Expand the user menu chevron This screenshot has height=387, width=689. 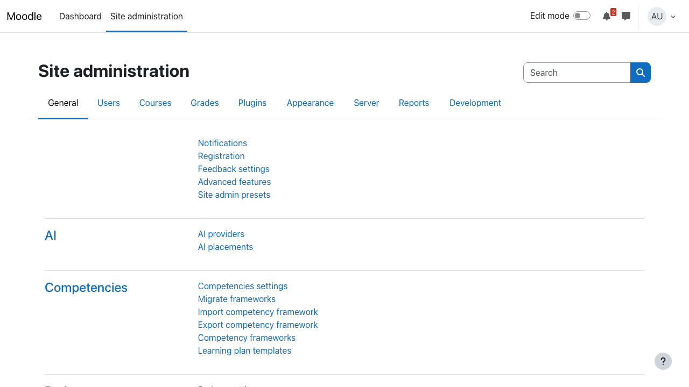click(x=673, y=17)
